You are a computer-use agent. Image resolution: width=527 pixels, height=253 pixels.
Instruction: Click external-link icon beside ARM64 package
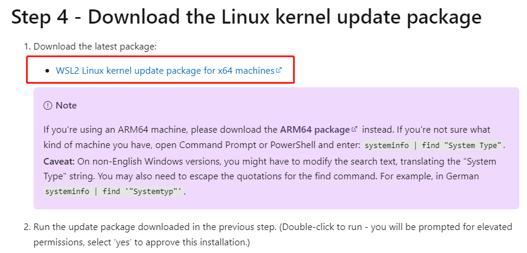click(x=354, y=129)
